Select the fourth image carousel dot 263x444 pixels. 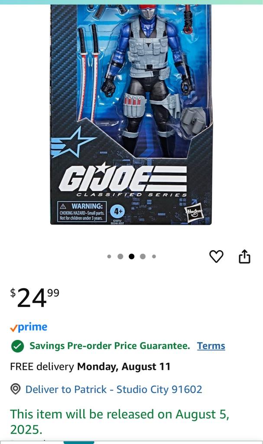143,257
